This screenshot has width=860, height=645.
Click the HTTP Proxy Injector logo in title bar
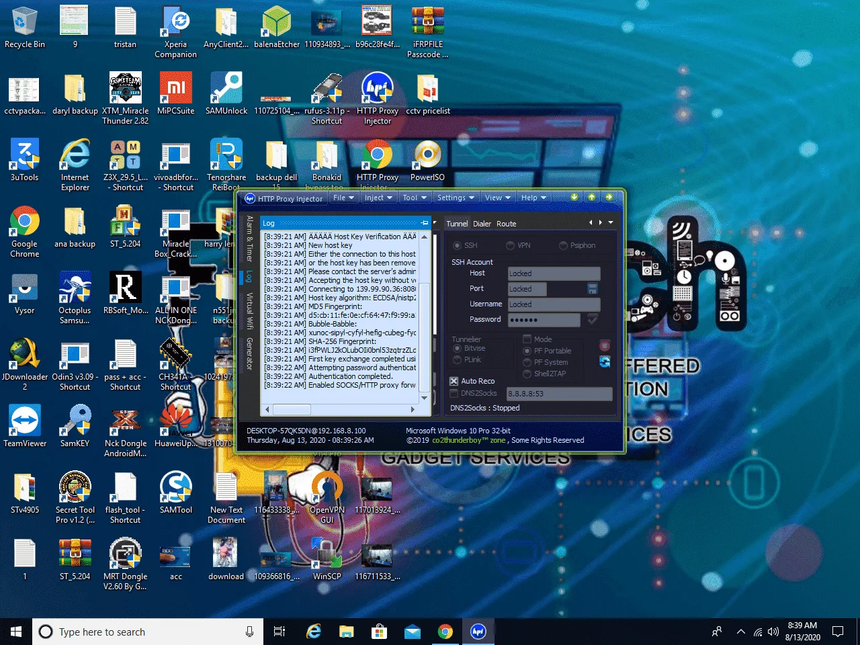coord(250,198)
